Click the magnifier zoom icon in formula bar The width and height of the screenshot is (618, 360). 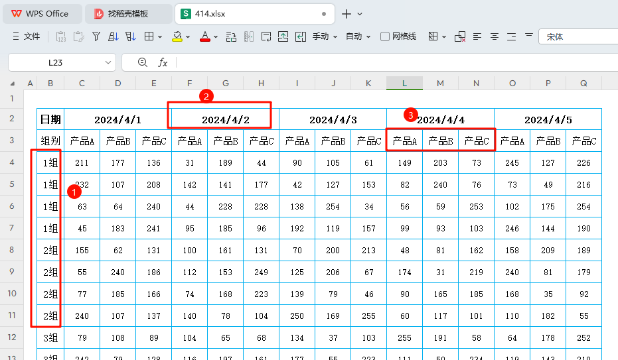click(x=143, y=62)
